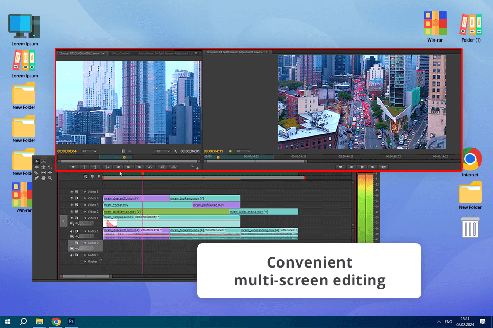Open Source monitor 1/2 resolution dropdown
Viewport: 493px width, 328px height.
(x=163, y=151)
